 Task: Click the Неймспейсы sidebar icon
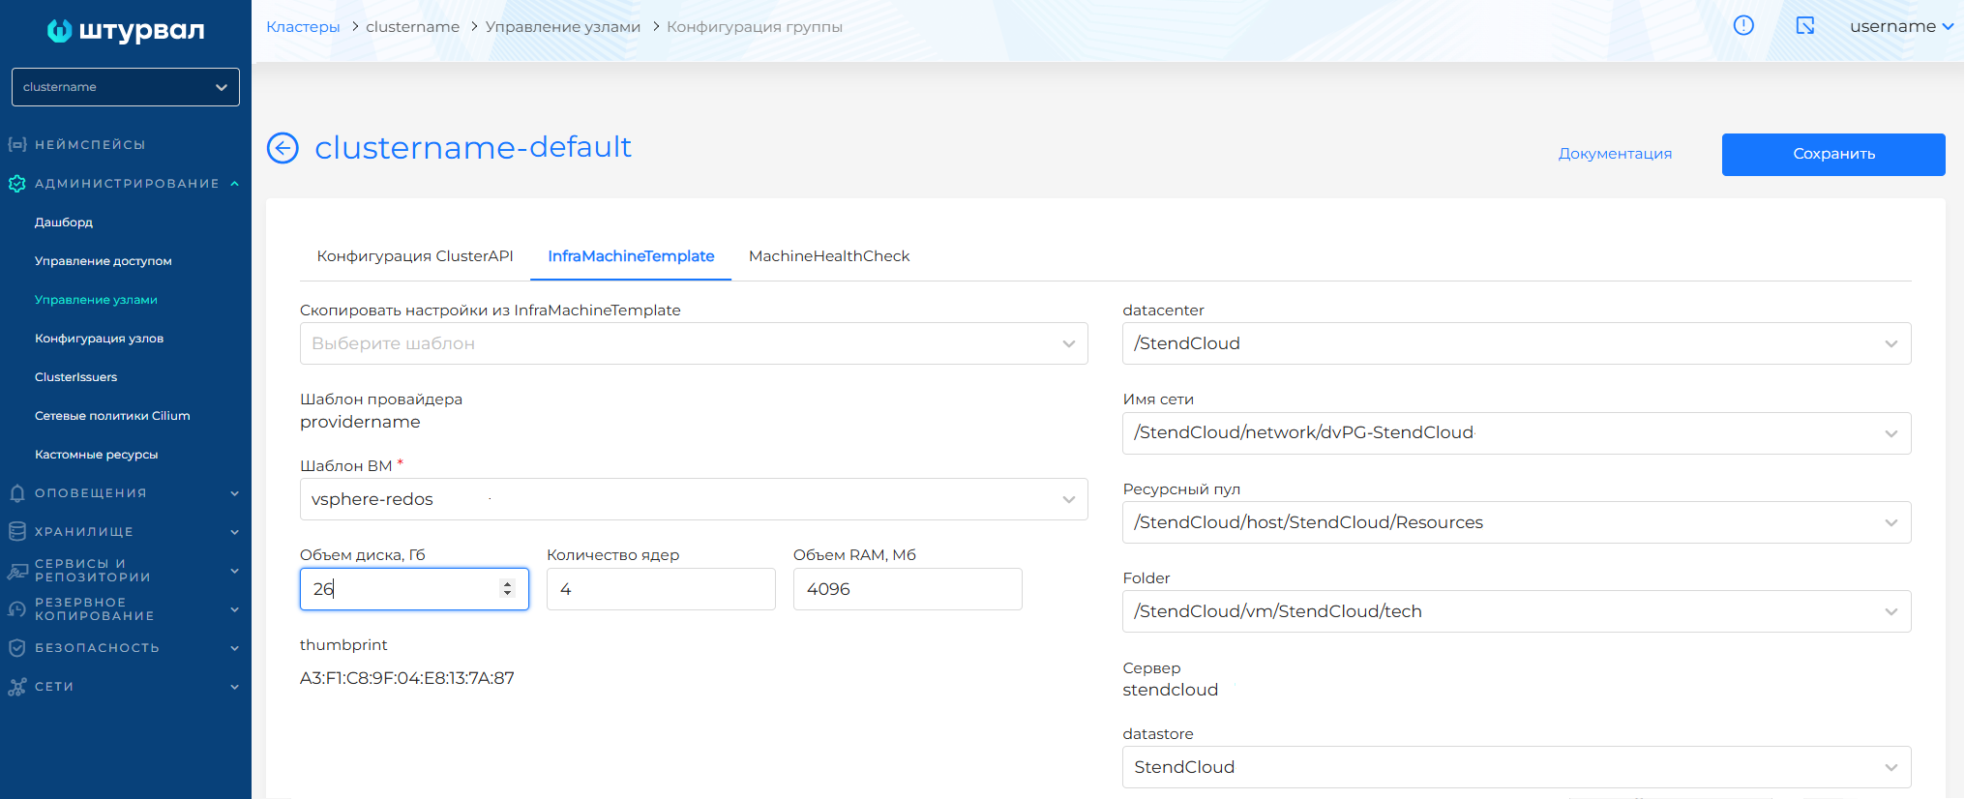coord(16,145)
